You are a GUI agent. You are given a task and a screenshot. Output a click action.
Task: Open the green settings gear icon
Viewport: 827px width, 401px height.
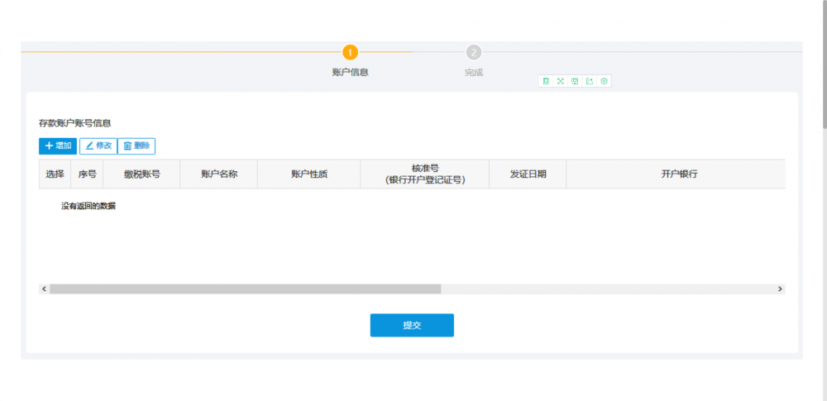tap(605, 81)
